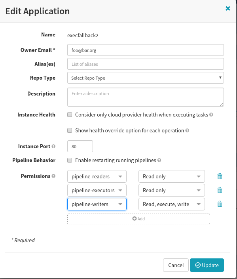Open the Select Repo Type dropdown
The width and height of the screenshot is (237, 279).
[146, 78]
